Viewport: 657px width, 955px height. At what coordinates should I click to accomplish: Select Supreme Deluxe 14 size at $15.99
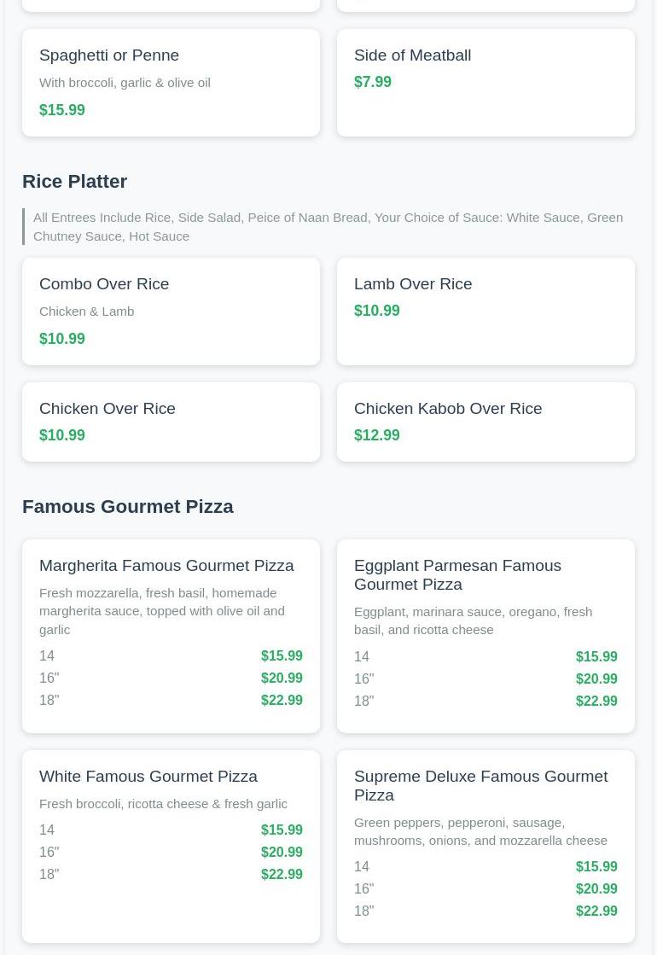485,867
